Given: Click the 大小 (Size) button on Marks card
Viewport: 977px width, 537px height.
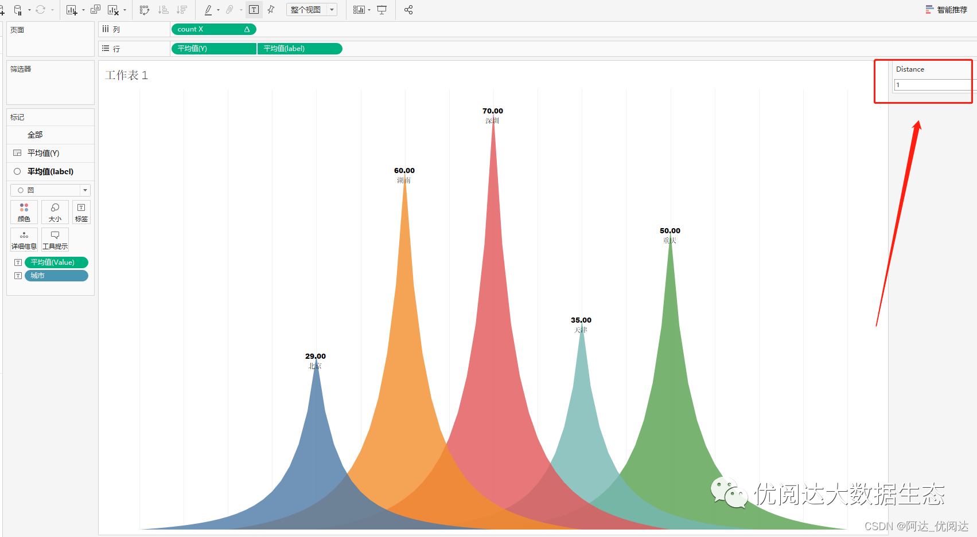Looking at the screenshot, I should pos(55,211).
